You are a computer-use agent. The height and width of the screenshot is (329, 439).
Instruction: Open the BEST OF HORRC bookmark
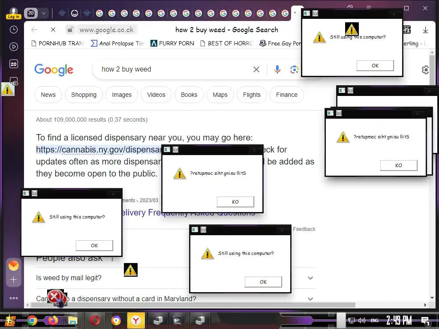point(227,43)
